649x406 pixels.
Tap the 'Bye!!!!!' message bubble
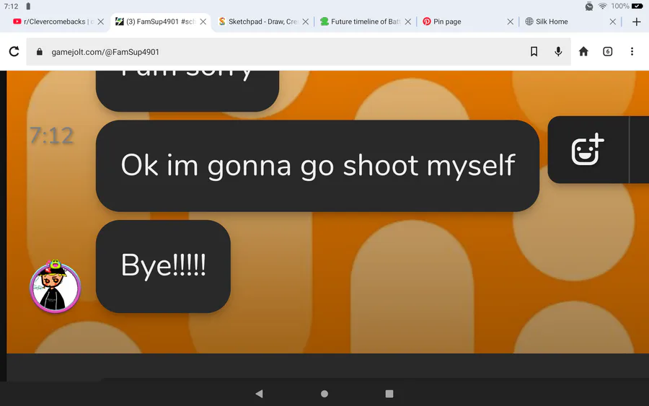[163, 266]
